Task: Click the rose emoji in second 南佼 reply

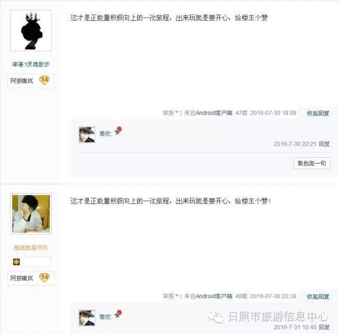Action: 118,314
